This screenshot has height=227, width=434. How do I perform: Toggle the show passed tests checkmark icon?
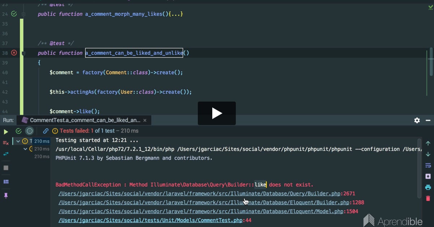click(18, 131)
